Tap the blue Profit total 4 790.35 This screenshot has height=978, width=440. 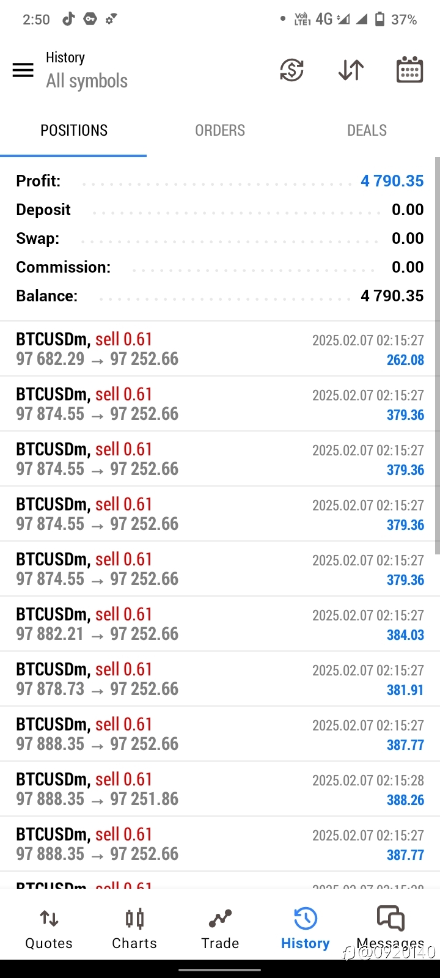(392, 181)
